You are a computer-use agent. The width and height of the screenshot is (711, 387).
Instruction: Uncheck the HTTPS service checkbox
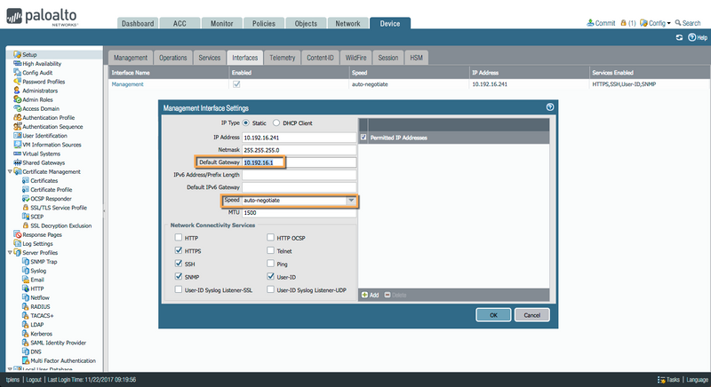pos(179,250)
